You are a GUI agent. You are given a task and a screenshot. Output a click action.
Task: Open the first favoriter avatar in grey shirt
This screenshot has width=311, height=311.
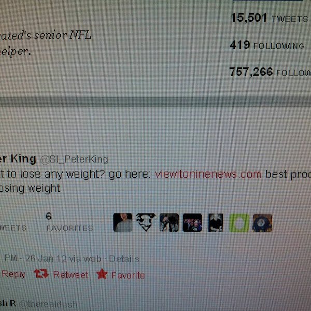pos(123,222)
